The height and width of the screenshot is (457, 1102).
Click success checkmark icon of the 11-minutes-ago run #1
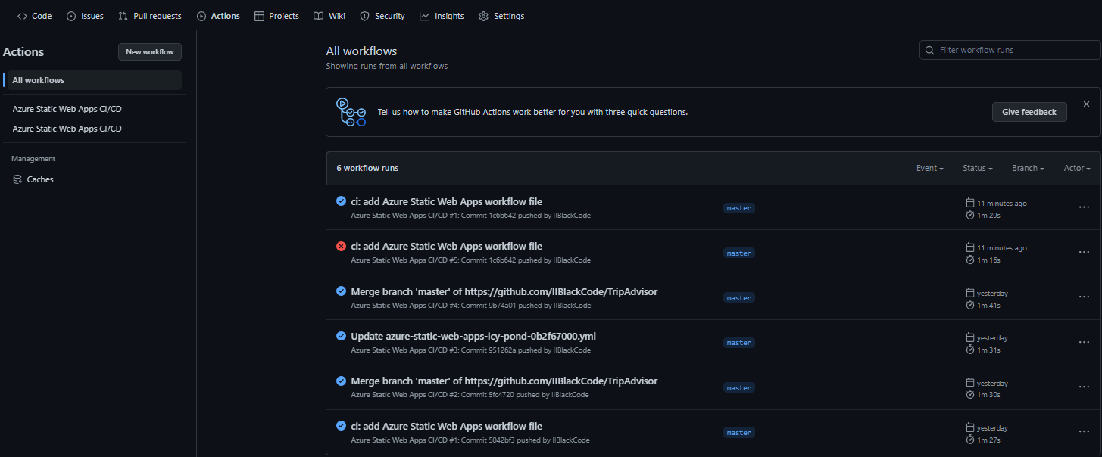341,201
